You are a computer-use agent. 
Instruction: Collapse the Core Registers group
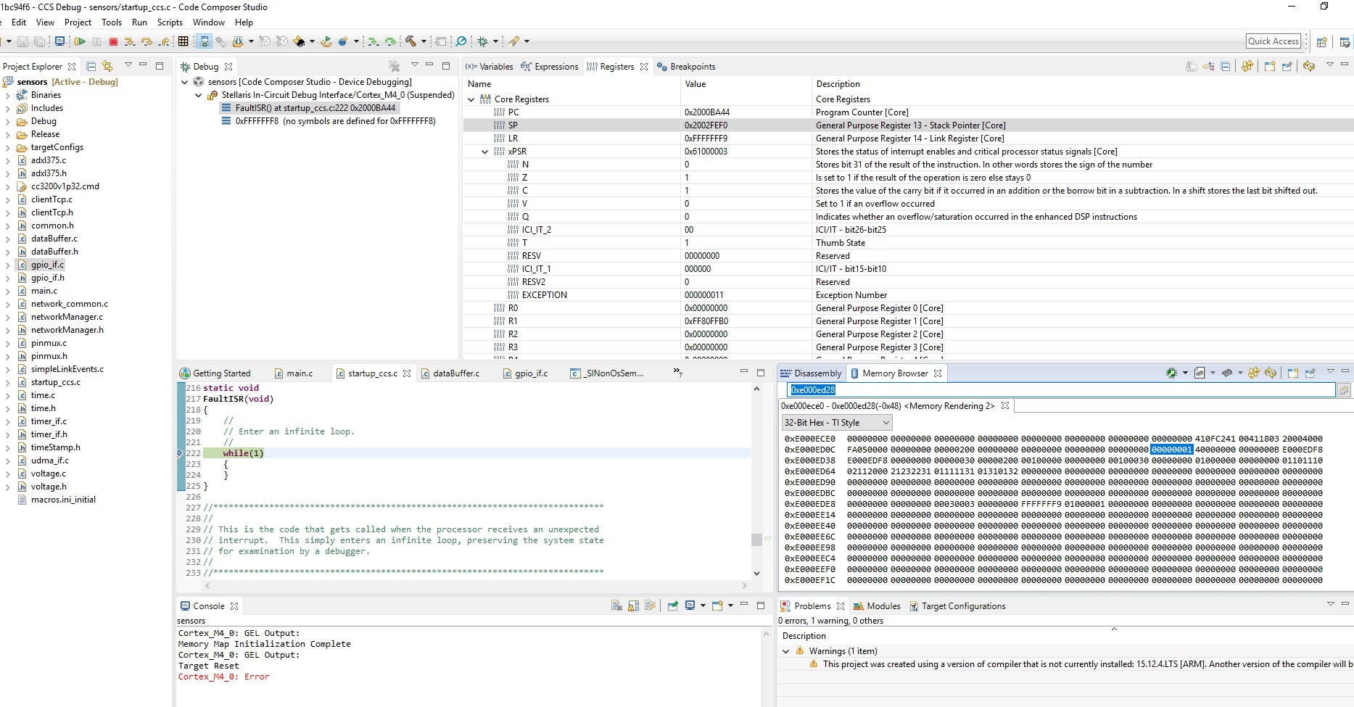point(471,99)
